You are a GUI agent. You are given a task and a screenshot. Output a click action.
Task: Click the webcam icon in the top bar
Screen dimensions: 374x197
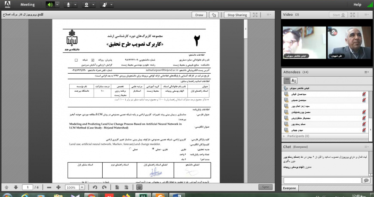click(86, 5)
